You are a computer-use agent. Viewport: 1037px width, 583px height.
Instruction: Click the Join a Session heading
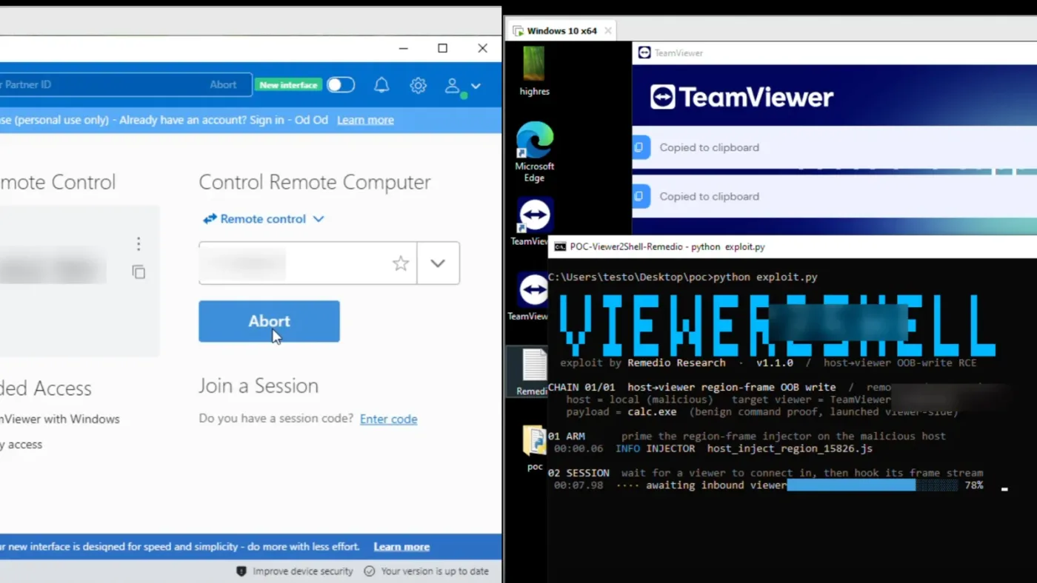259,385
